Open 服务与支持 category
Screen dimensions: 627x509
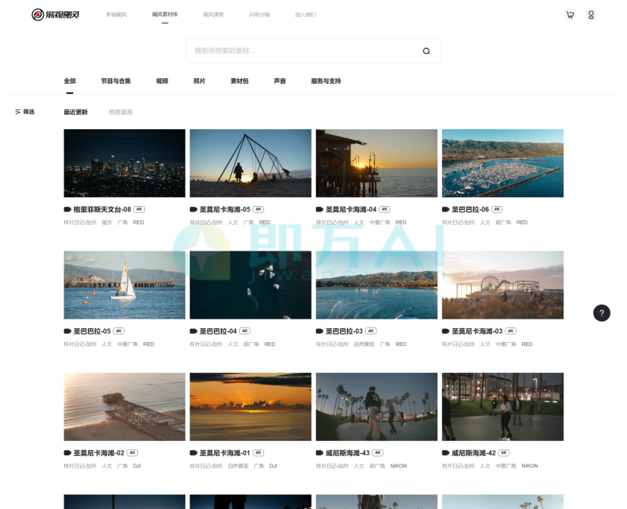pyautogui.click(x=326, y=81)
